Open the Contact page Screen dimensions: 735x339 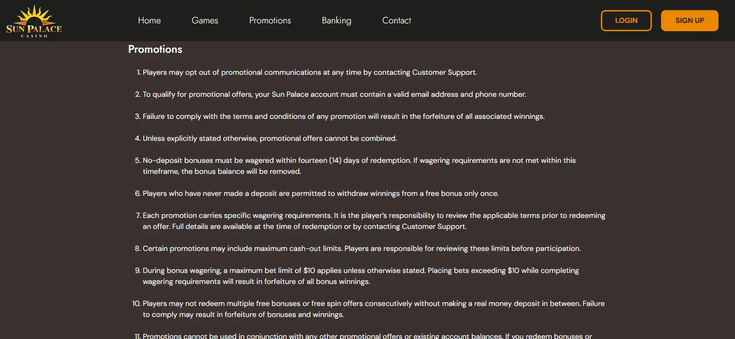point(396,21)
